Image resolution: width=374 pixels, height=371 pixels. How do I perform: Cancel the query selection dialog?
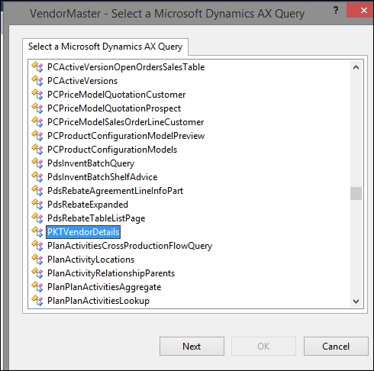point(336,347)
